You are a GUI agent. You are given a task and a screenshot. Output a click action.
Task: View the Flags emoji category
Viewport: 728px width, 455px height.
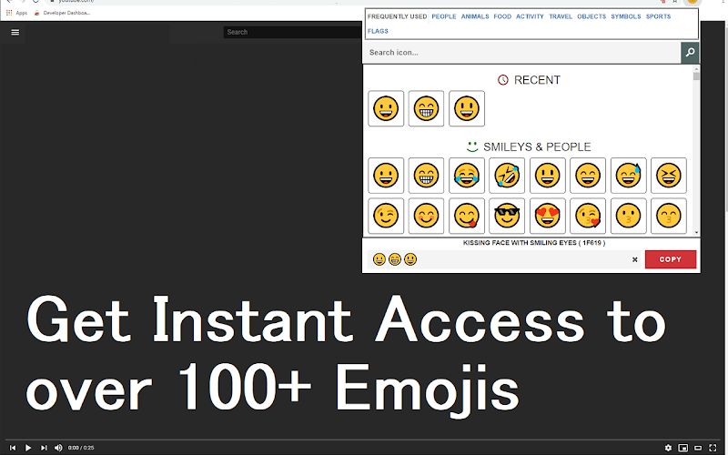click(378, 31)
